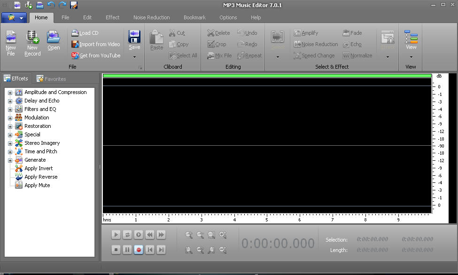Click the Paste clipboard icon

(156, 38)
